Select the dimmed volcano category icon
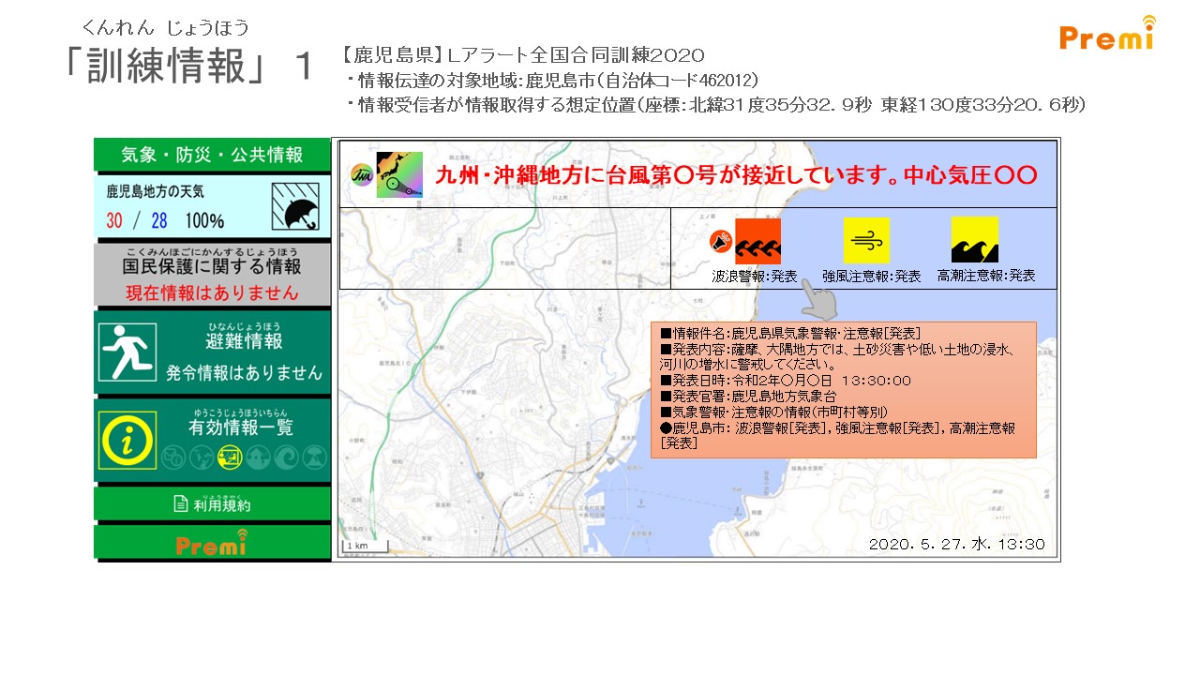The image size is (1200, 675). tap(314, 457)
